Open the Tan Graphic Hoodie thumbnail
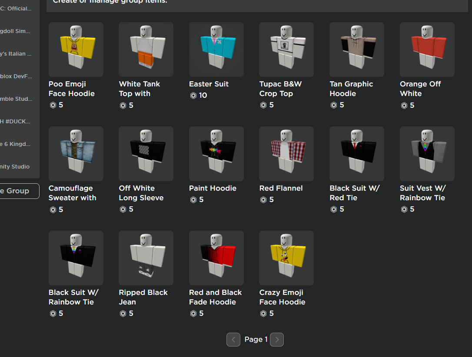The height and width of the screenshot is (357, 472). coord(357,50)
